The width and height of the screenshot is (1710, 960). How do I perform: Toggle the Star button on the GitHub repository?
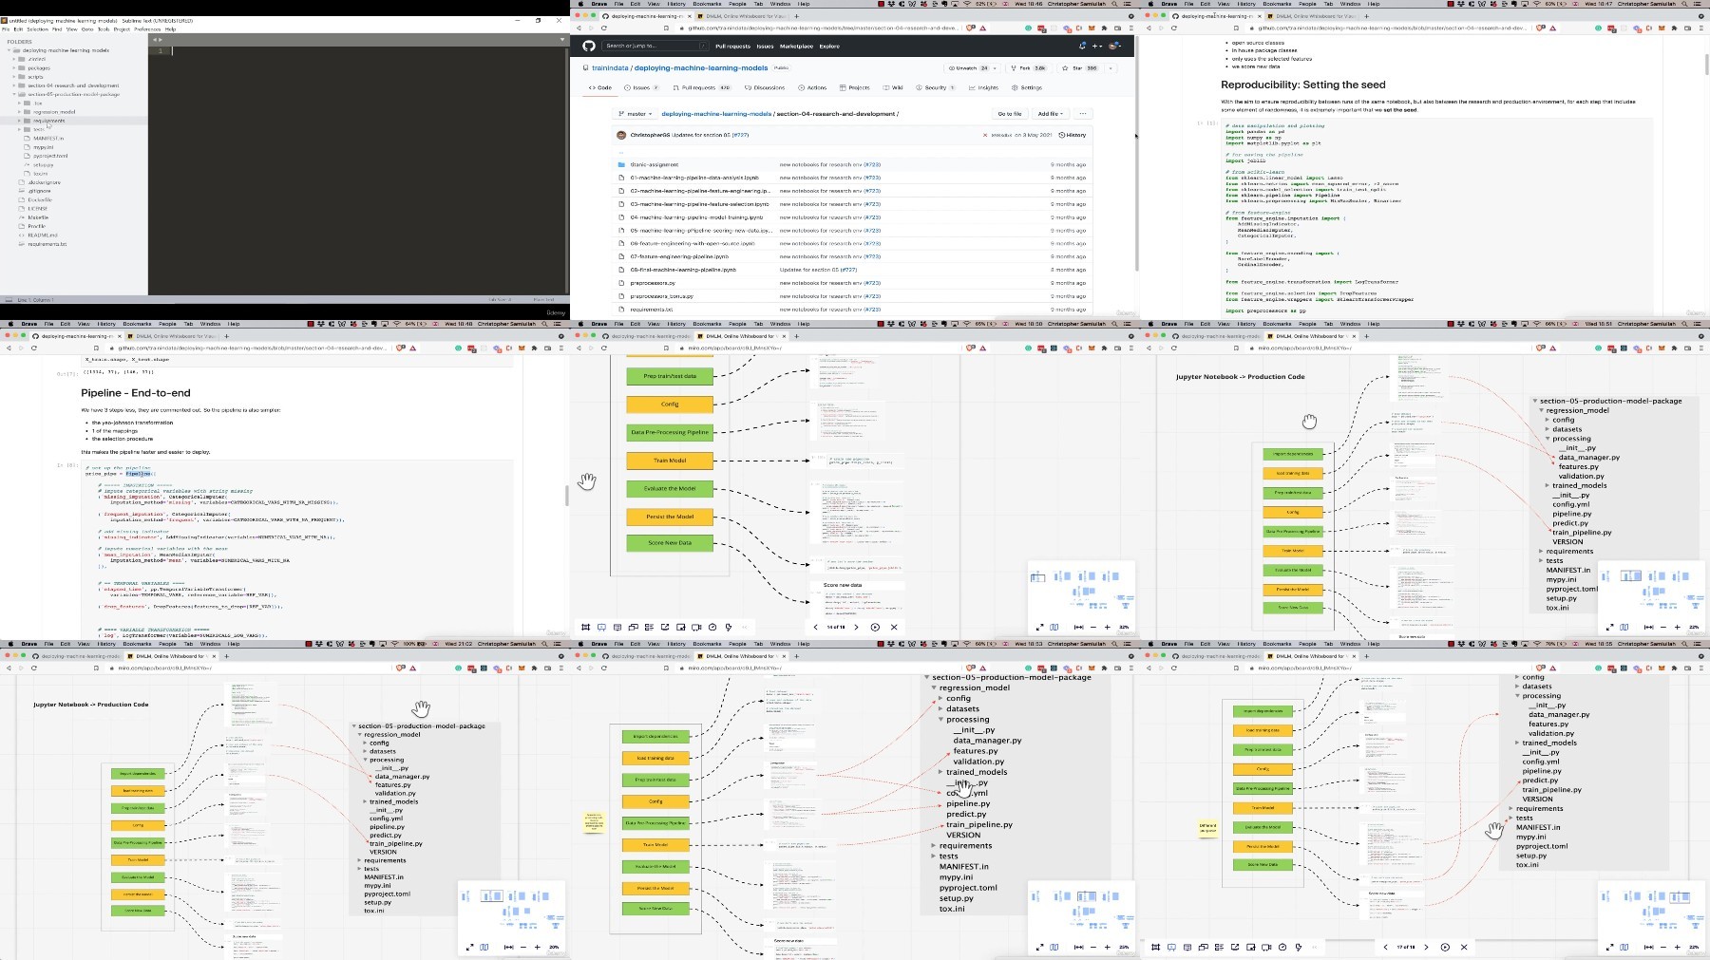coord(1080,68)
